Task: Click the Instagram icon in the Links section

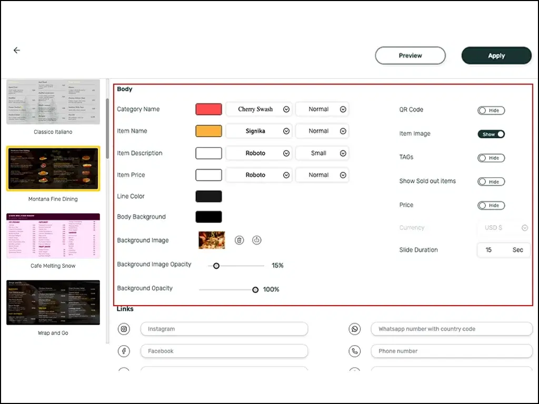Action: coord(124,329)
